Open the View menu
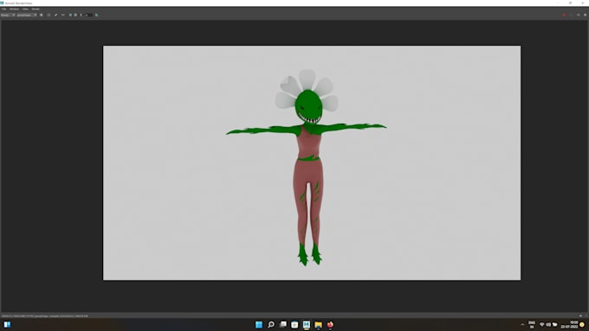589x331 pixels. pyautogui.click(x=25, y=9)
